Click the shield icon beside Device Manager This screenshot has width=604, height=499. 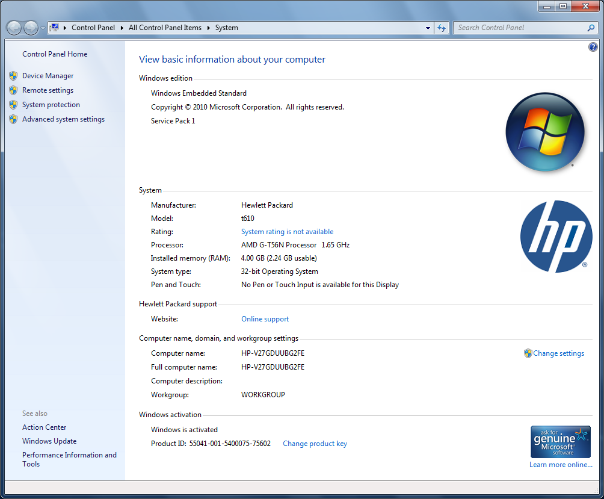13,75
